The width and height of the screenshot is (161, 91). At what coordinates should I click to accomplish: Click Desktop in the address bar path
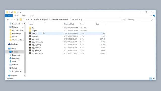(36, 20)
